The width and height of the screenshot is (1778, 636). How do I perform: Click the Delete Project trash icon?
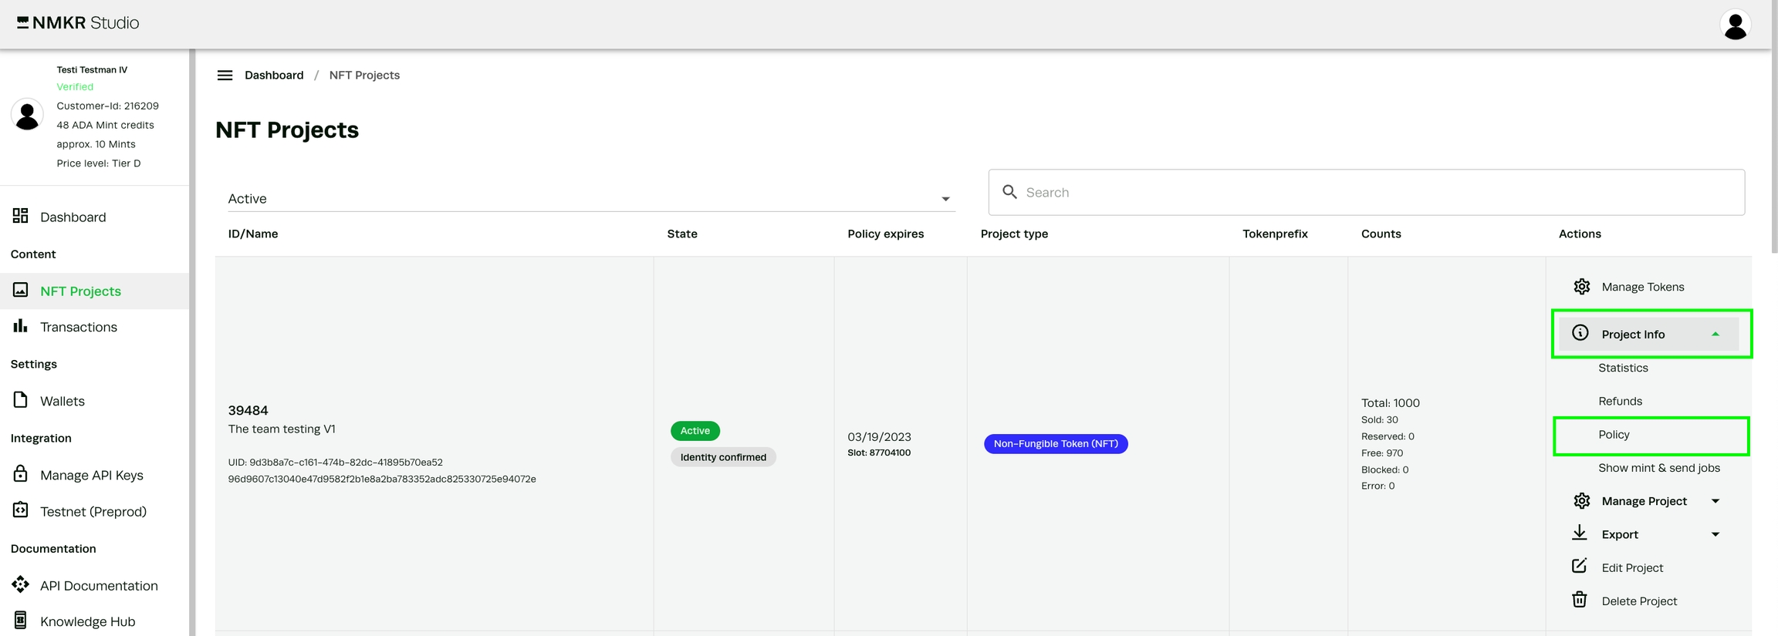coord(1579,600)
